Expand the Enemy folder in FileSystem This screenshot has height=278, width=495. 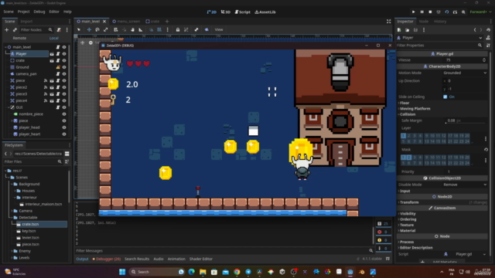(12, 251)
